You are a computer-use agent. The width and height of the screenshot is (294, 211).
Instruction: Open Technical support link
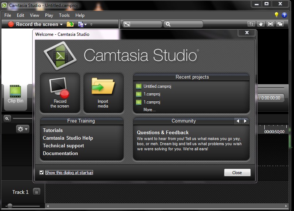point(63,146)
